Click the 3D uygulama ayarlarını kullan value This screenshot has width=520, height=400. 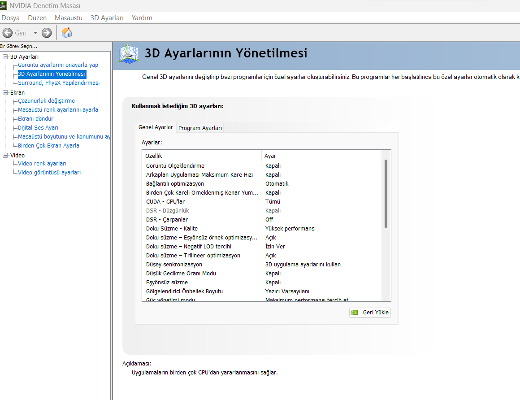pos(303,264)
